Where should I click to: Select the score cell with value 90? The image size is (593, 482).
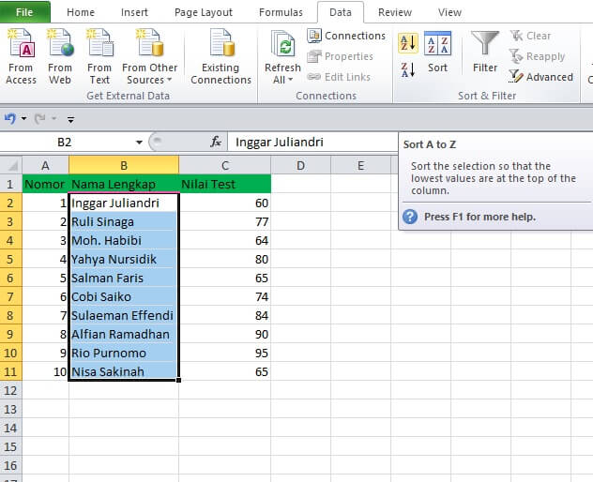point(225,334)
